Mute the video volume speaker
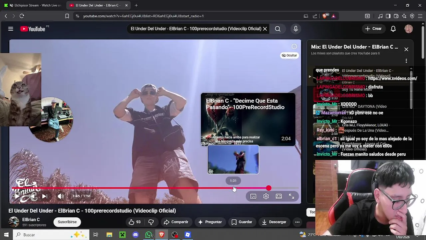Screen dimensions: 426x240 61,196
